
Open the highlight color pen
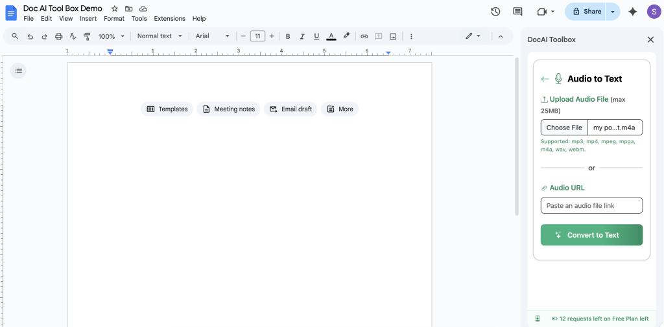click(x=346, y=36)
